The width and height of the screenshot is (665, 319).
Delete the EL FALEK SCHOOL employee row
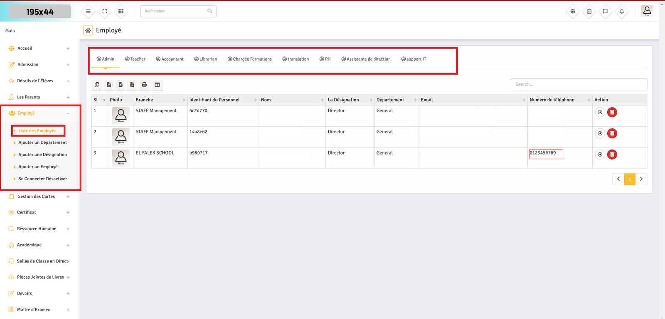[612, 155]
